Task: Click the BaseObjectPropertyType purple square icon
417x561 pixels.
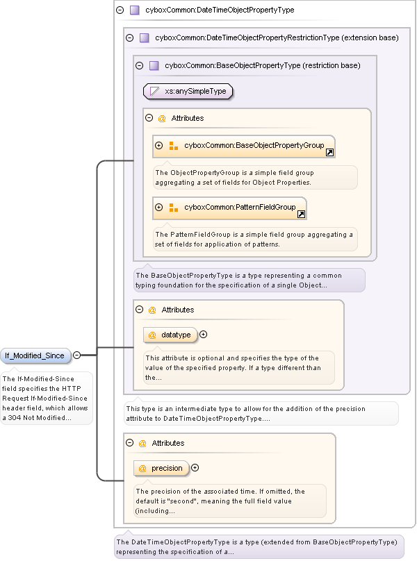Action: [x=154, y=66]
